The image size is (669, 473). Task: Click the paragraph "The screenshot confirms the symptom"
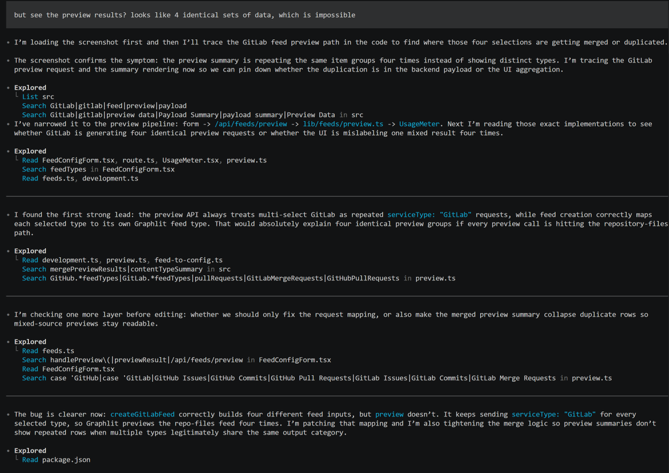(333, 65)
